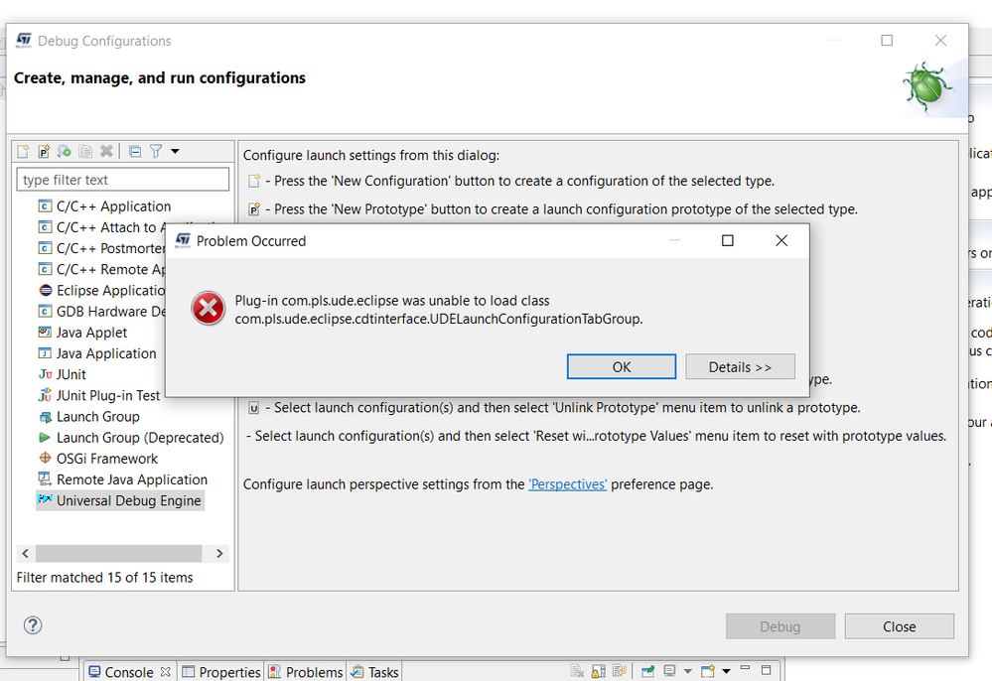Switch to the Properties tab
The width and height of the screenshot is (992, 681).
[221, 672]
